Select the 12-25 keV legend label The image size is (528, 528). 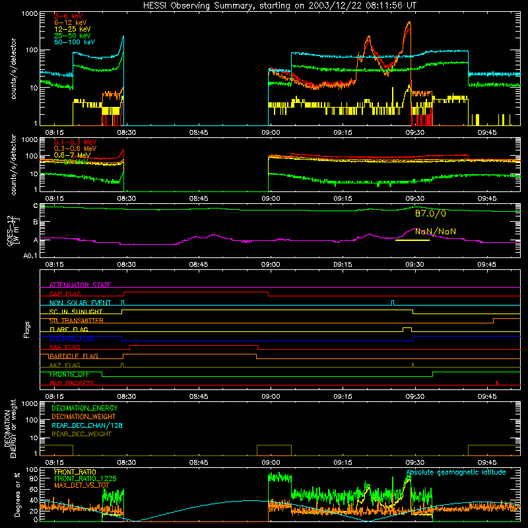(73, 29)
